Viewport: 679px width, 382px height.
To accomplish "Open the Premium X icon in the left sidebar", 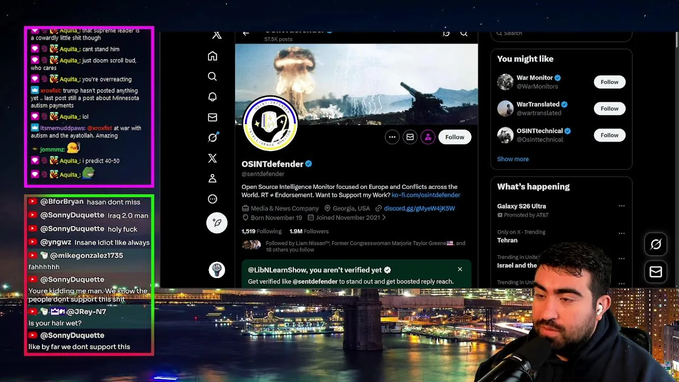I will pyautogui.click(x=212, y=158).
